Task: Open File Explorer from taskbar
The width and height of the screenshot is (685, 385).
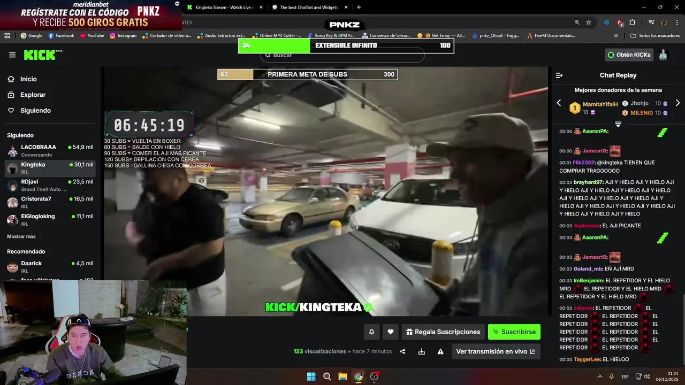Action: pyautogui.click(x=342, y=376)
